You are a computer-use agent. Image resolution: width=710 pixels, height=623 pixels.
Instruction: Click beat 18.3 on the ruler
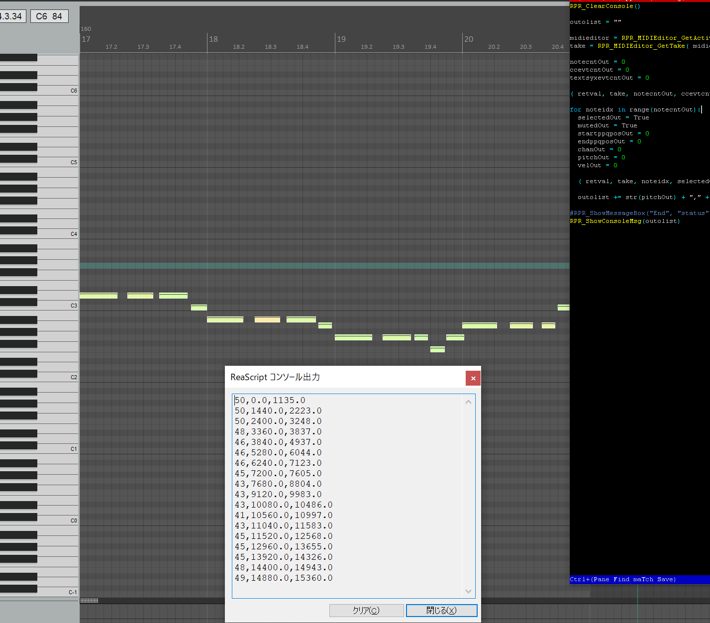click(x=271, y=47)
